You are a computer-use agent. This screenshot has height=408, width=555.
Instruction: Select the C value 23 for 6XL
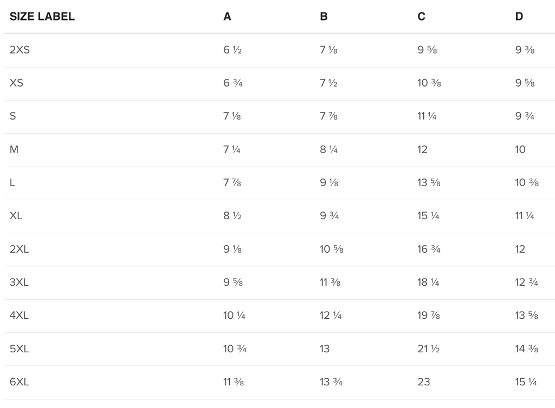424,382
